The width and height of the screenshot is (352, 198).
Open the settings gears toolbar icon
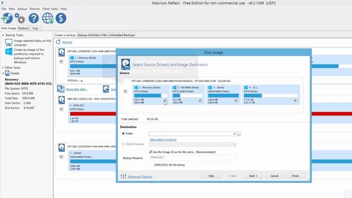click(x=20, y=18)
